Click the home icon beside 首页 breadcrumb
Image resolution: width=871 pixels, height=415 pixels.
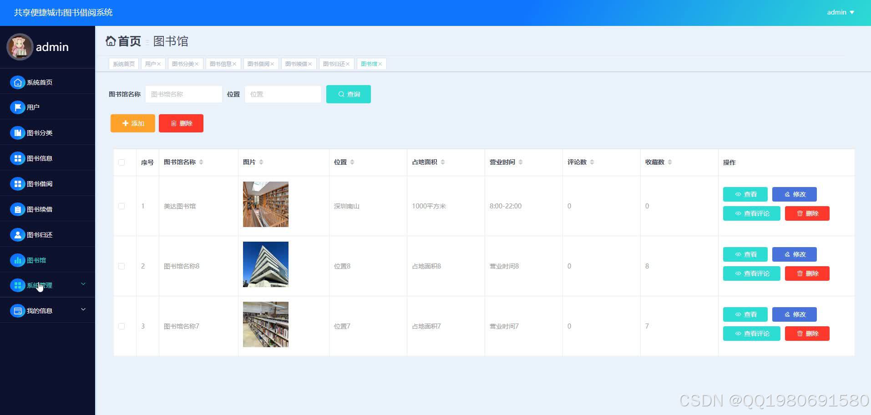point(111,41)
